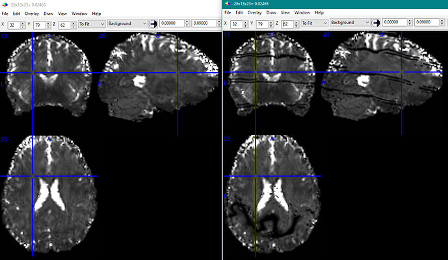Click the X coordinate spinner in left window
The width and height of the screenshot is (448, 260).
23,25
